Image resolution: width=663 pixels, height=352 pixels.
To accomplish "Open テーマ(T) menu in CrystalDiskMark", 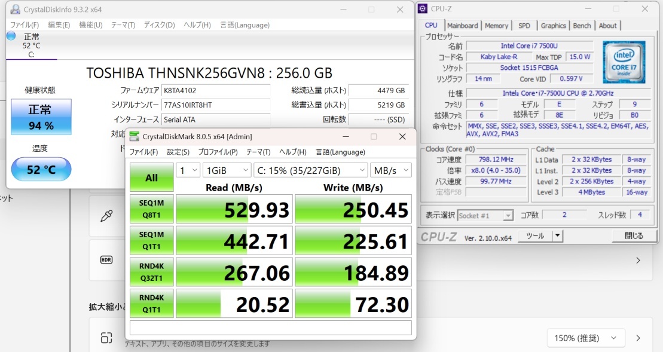I will coord(258,152).
